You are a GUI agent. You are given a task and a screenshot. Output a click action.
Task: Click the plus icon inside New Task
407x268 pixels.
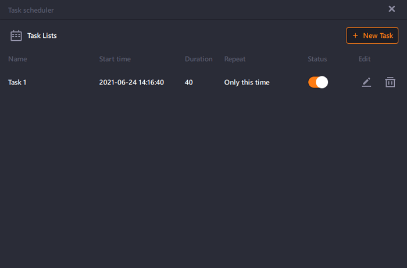[x=355, y=36]
